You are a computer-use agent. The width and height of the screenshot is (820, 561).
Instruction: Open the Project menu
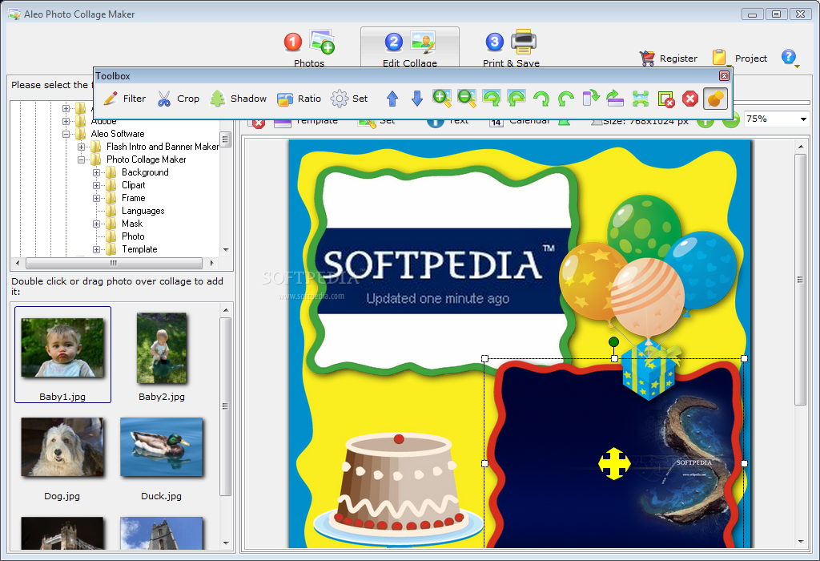point(740,58)
